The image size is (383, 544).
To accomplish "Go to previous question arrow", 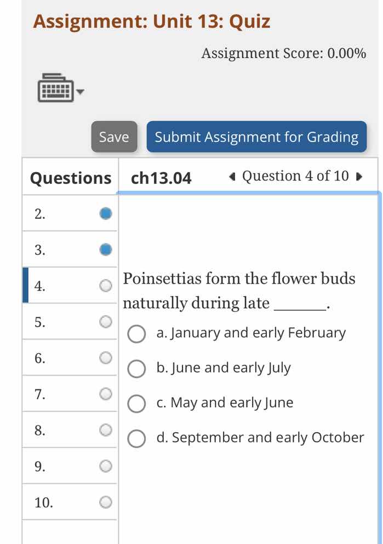I will pyautogui.click(x=232, y=177).
